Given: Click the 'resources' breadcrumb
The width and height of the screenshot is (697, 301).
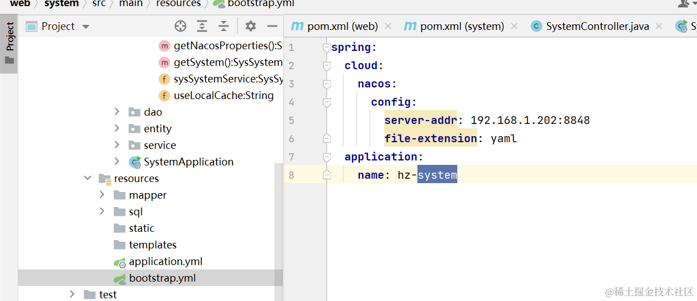Looking at the screenshot, I should coord(178,3).
